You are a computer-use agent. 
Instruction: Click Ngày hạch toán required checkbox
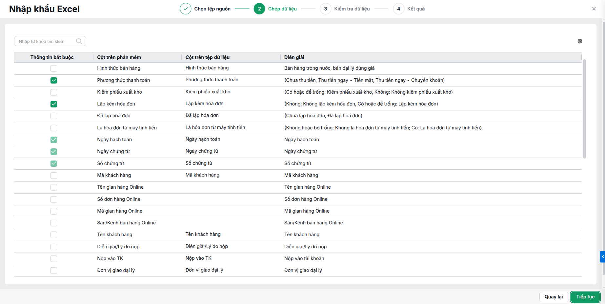click(x=54, y=140)
